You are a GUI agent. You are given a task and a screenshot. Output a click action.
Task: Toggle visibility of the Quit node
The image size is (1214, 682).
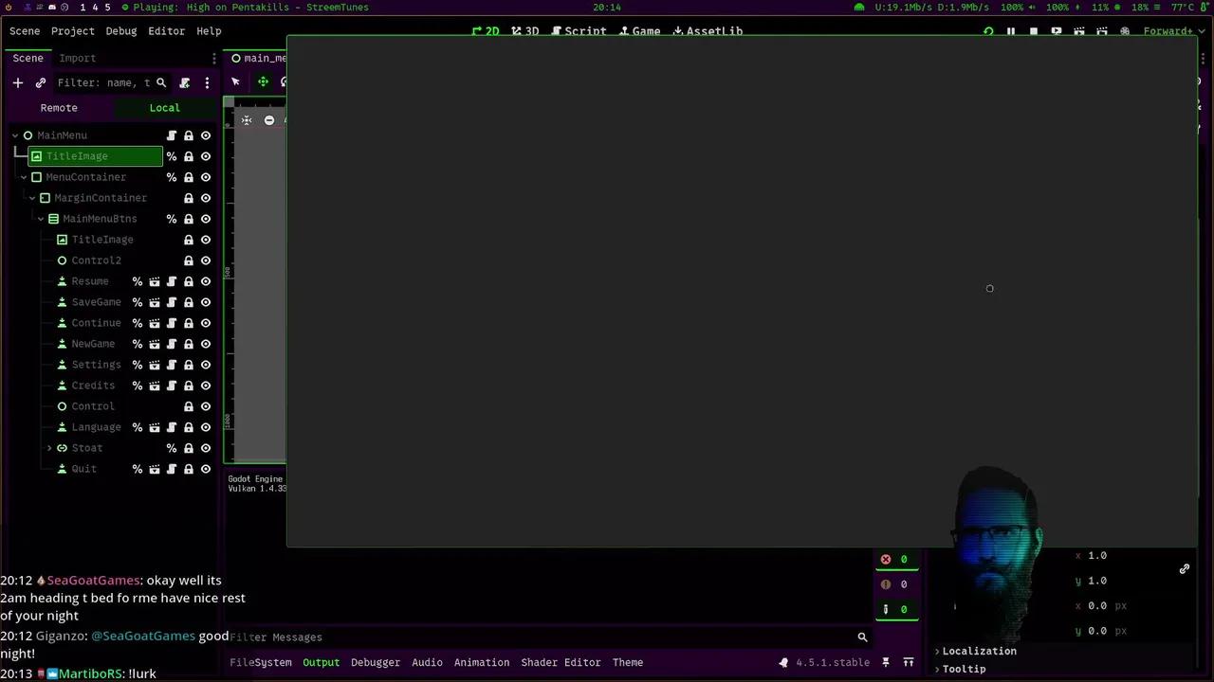[x=206, y=469]
